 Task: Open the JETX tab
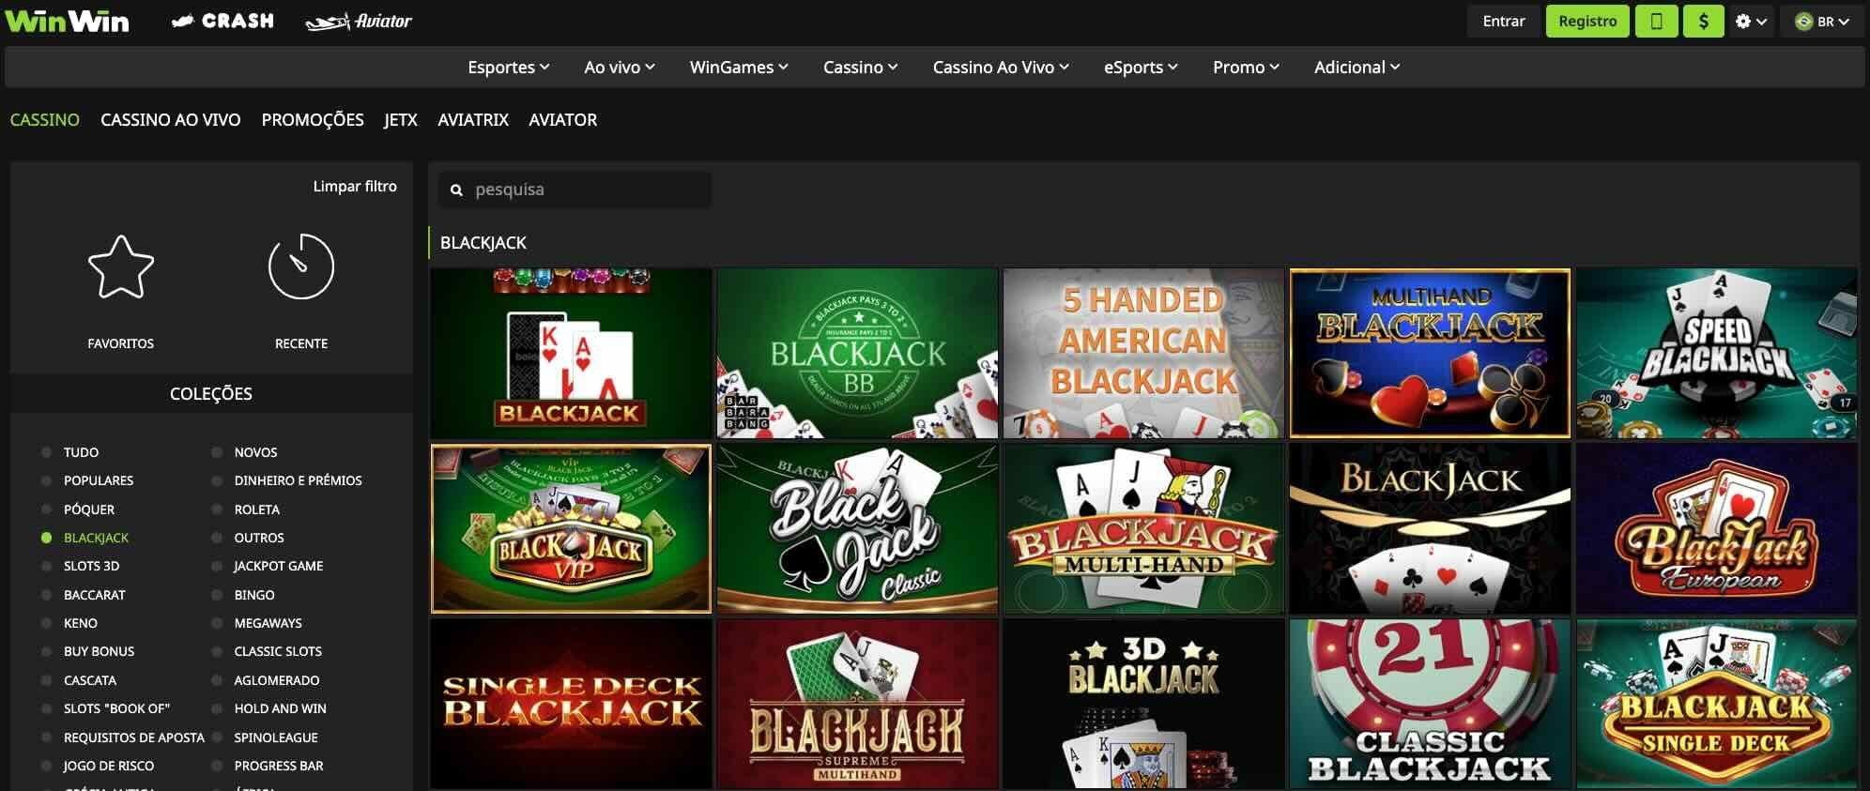point(400,119)
